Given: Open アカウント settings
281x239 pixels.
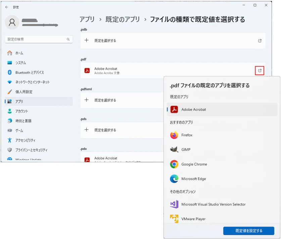Looking at the screenshot, I should pyautogui.click(x=39, y=111).
